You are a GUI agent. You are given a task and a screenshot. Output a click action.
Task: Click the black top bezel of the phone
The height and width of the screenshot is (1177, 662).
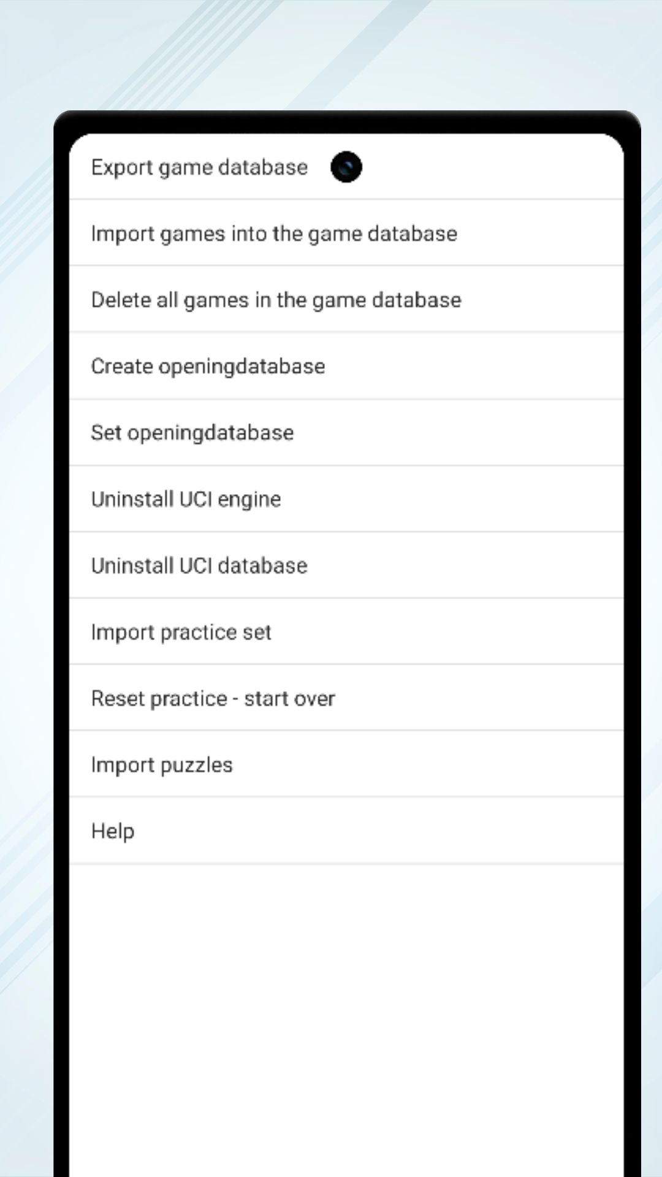[346, 121]
